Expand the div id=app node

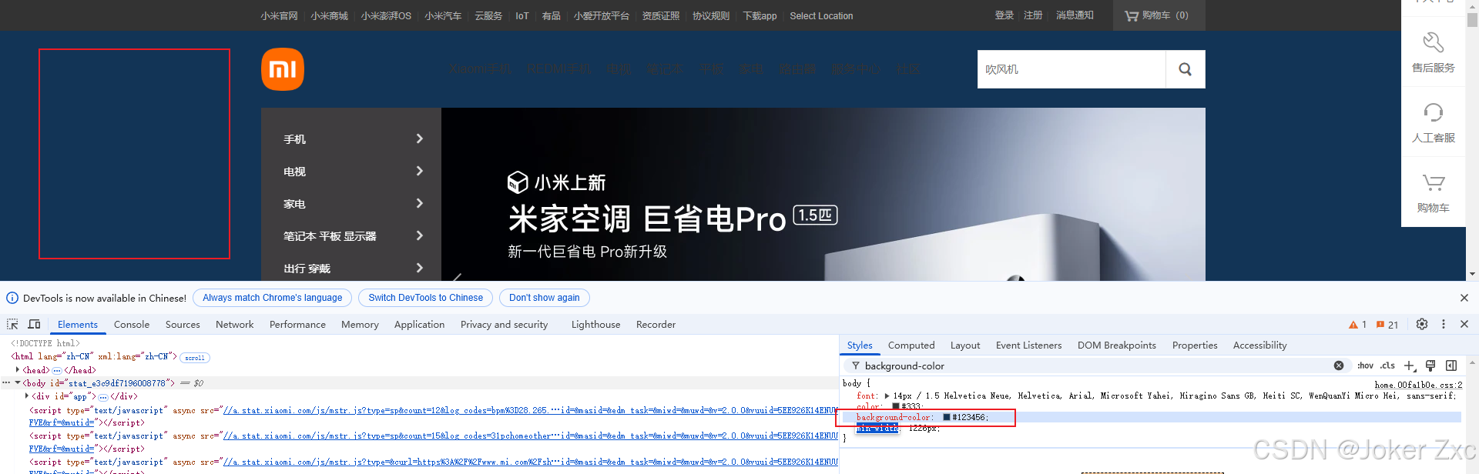(x=27, y=396)
